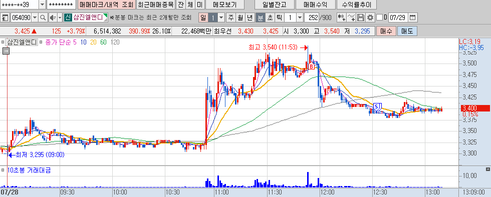Open the data grid icon on chart
The image size is (491, 197).
[6, 51]
